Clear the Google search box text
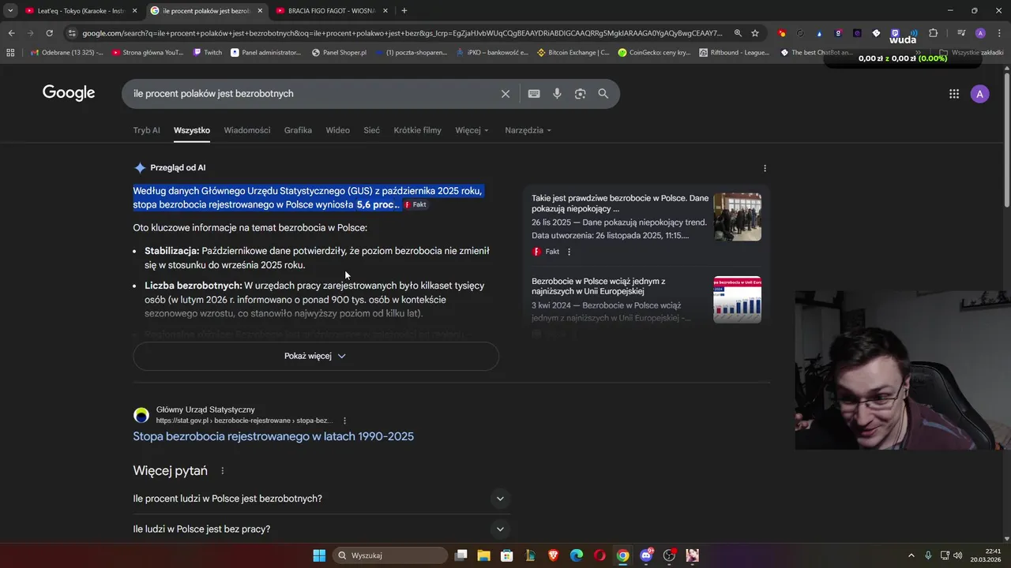This screenshot has width=1011, height=568. coord(505,94)
